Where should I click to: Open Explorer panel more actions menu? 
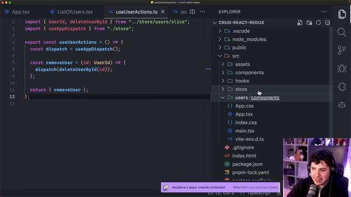(x=324, y=12)
